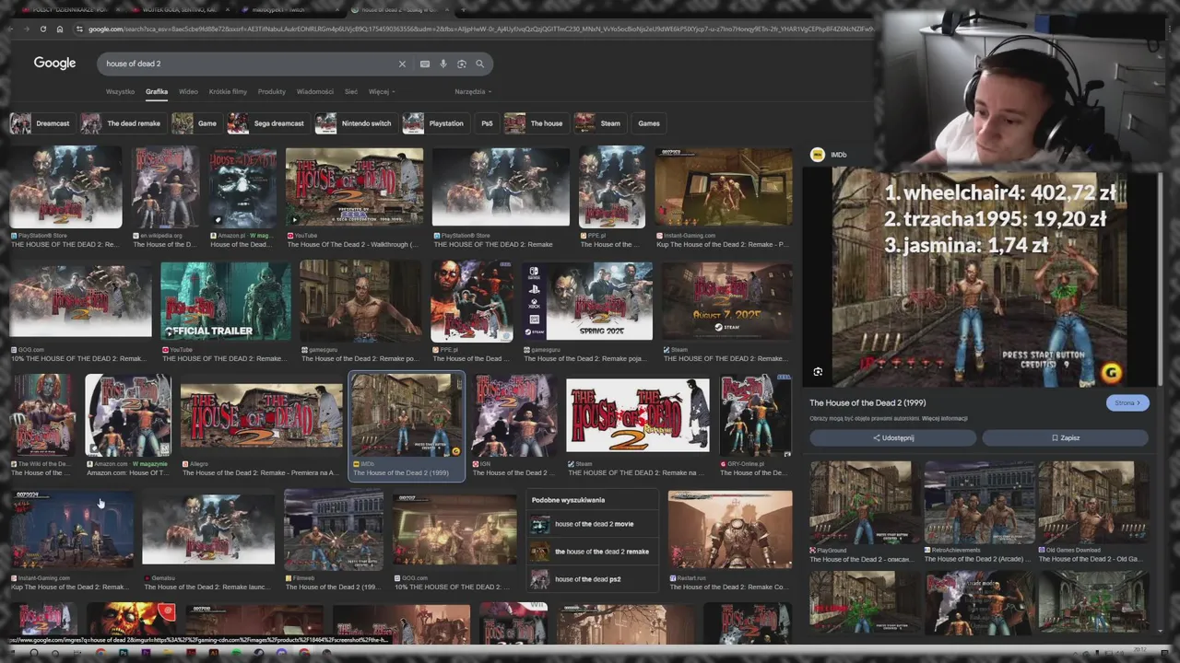Screen dimensions: 1180x663
Task: Open the Filmweb House of the Dead 2 thumbnail
Action: tap(334, 529)
